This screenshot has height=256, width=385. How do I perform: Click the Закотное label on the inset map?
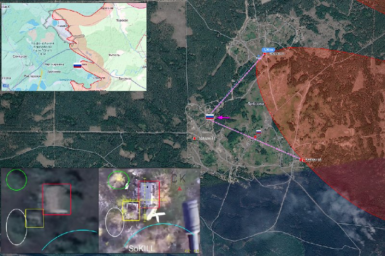click(x=125, y=78)
